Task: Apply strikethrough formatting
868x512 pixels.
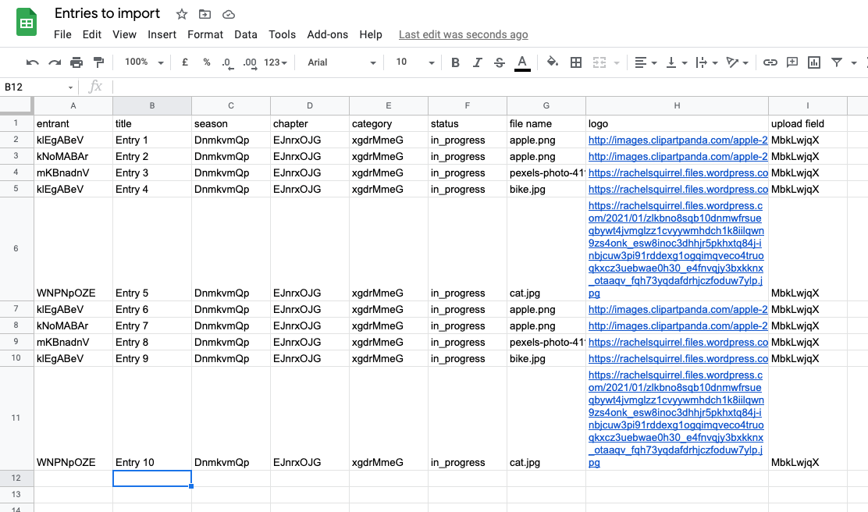Action: click(499, 62)
